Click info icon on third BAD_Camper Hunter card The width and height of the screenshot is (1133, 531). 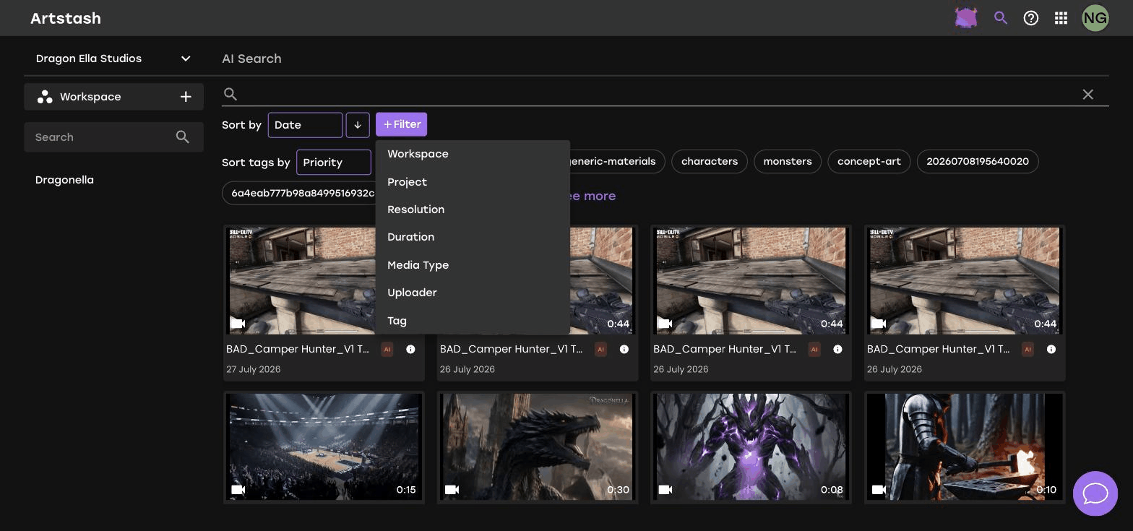tap(837, 350)
